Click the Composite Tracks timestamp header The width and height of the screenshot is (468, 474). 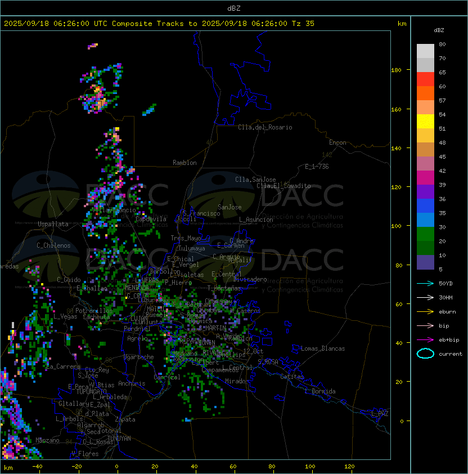(x=159, y=24)
